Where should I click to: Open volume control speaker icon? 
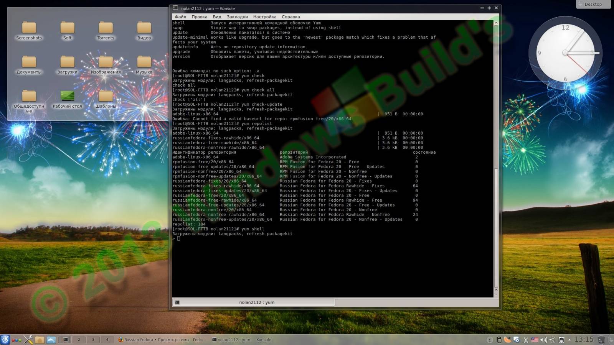[543, 340]
